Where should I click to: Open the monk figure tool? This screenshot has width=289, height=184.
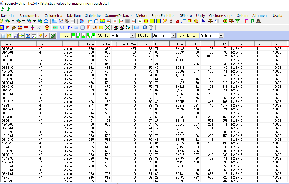(171, 21)
